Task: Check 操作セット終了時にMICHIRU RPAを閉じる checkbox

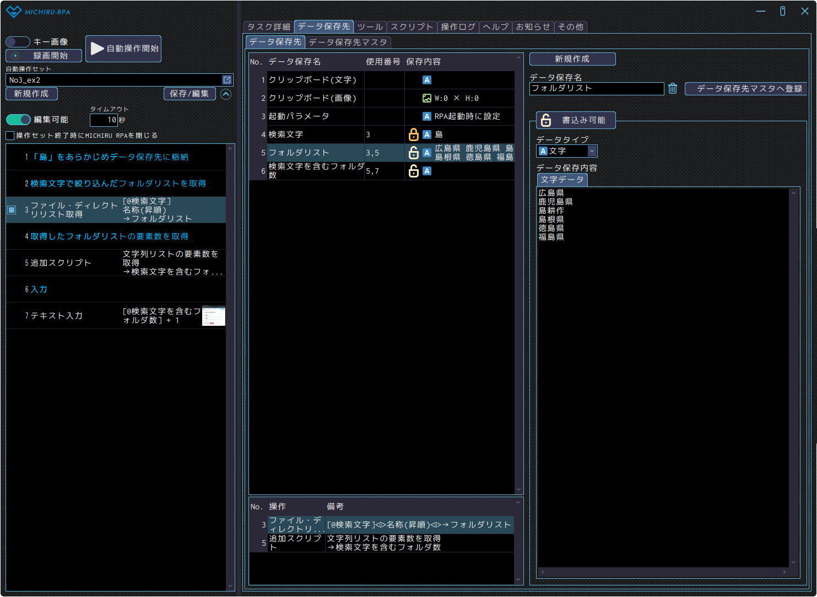Action: (x=10, y=136)
